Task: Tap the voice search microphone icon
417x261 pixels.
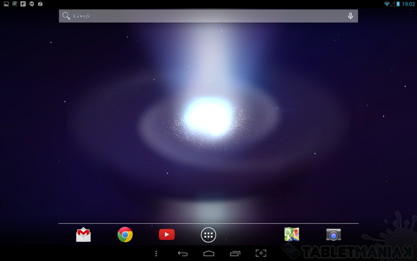Action: click(x=351, y=16)
